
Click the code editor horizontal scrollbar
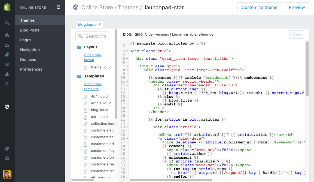click(171, 180)
